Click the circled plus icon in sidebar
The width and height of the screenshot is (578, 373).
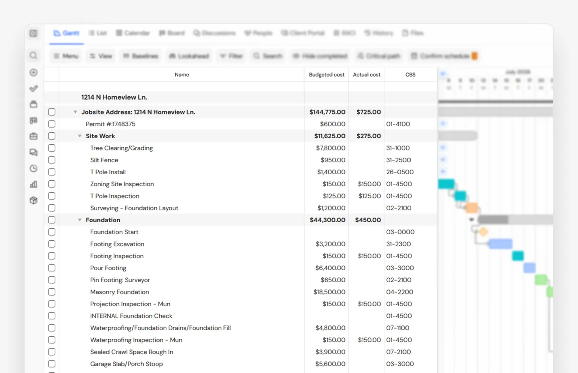pyautogui.click(x=34, y=73)
